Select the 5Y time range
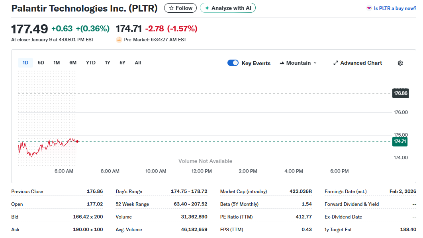Image resolution: width=423 pixels, height=238 pixels. (122, 62)
